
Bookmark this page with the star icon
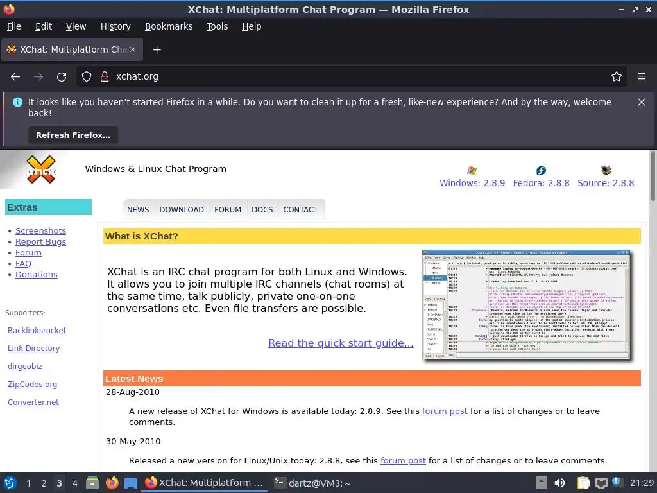(617, 77)
